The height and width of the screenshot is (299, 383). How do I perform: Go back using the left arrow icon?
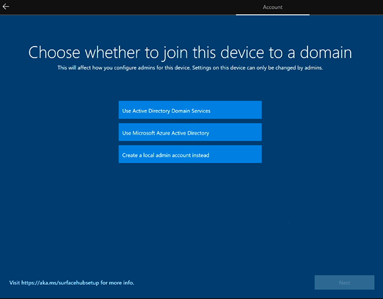[x=6, y=6]
